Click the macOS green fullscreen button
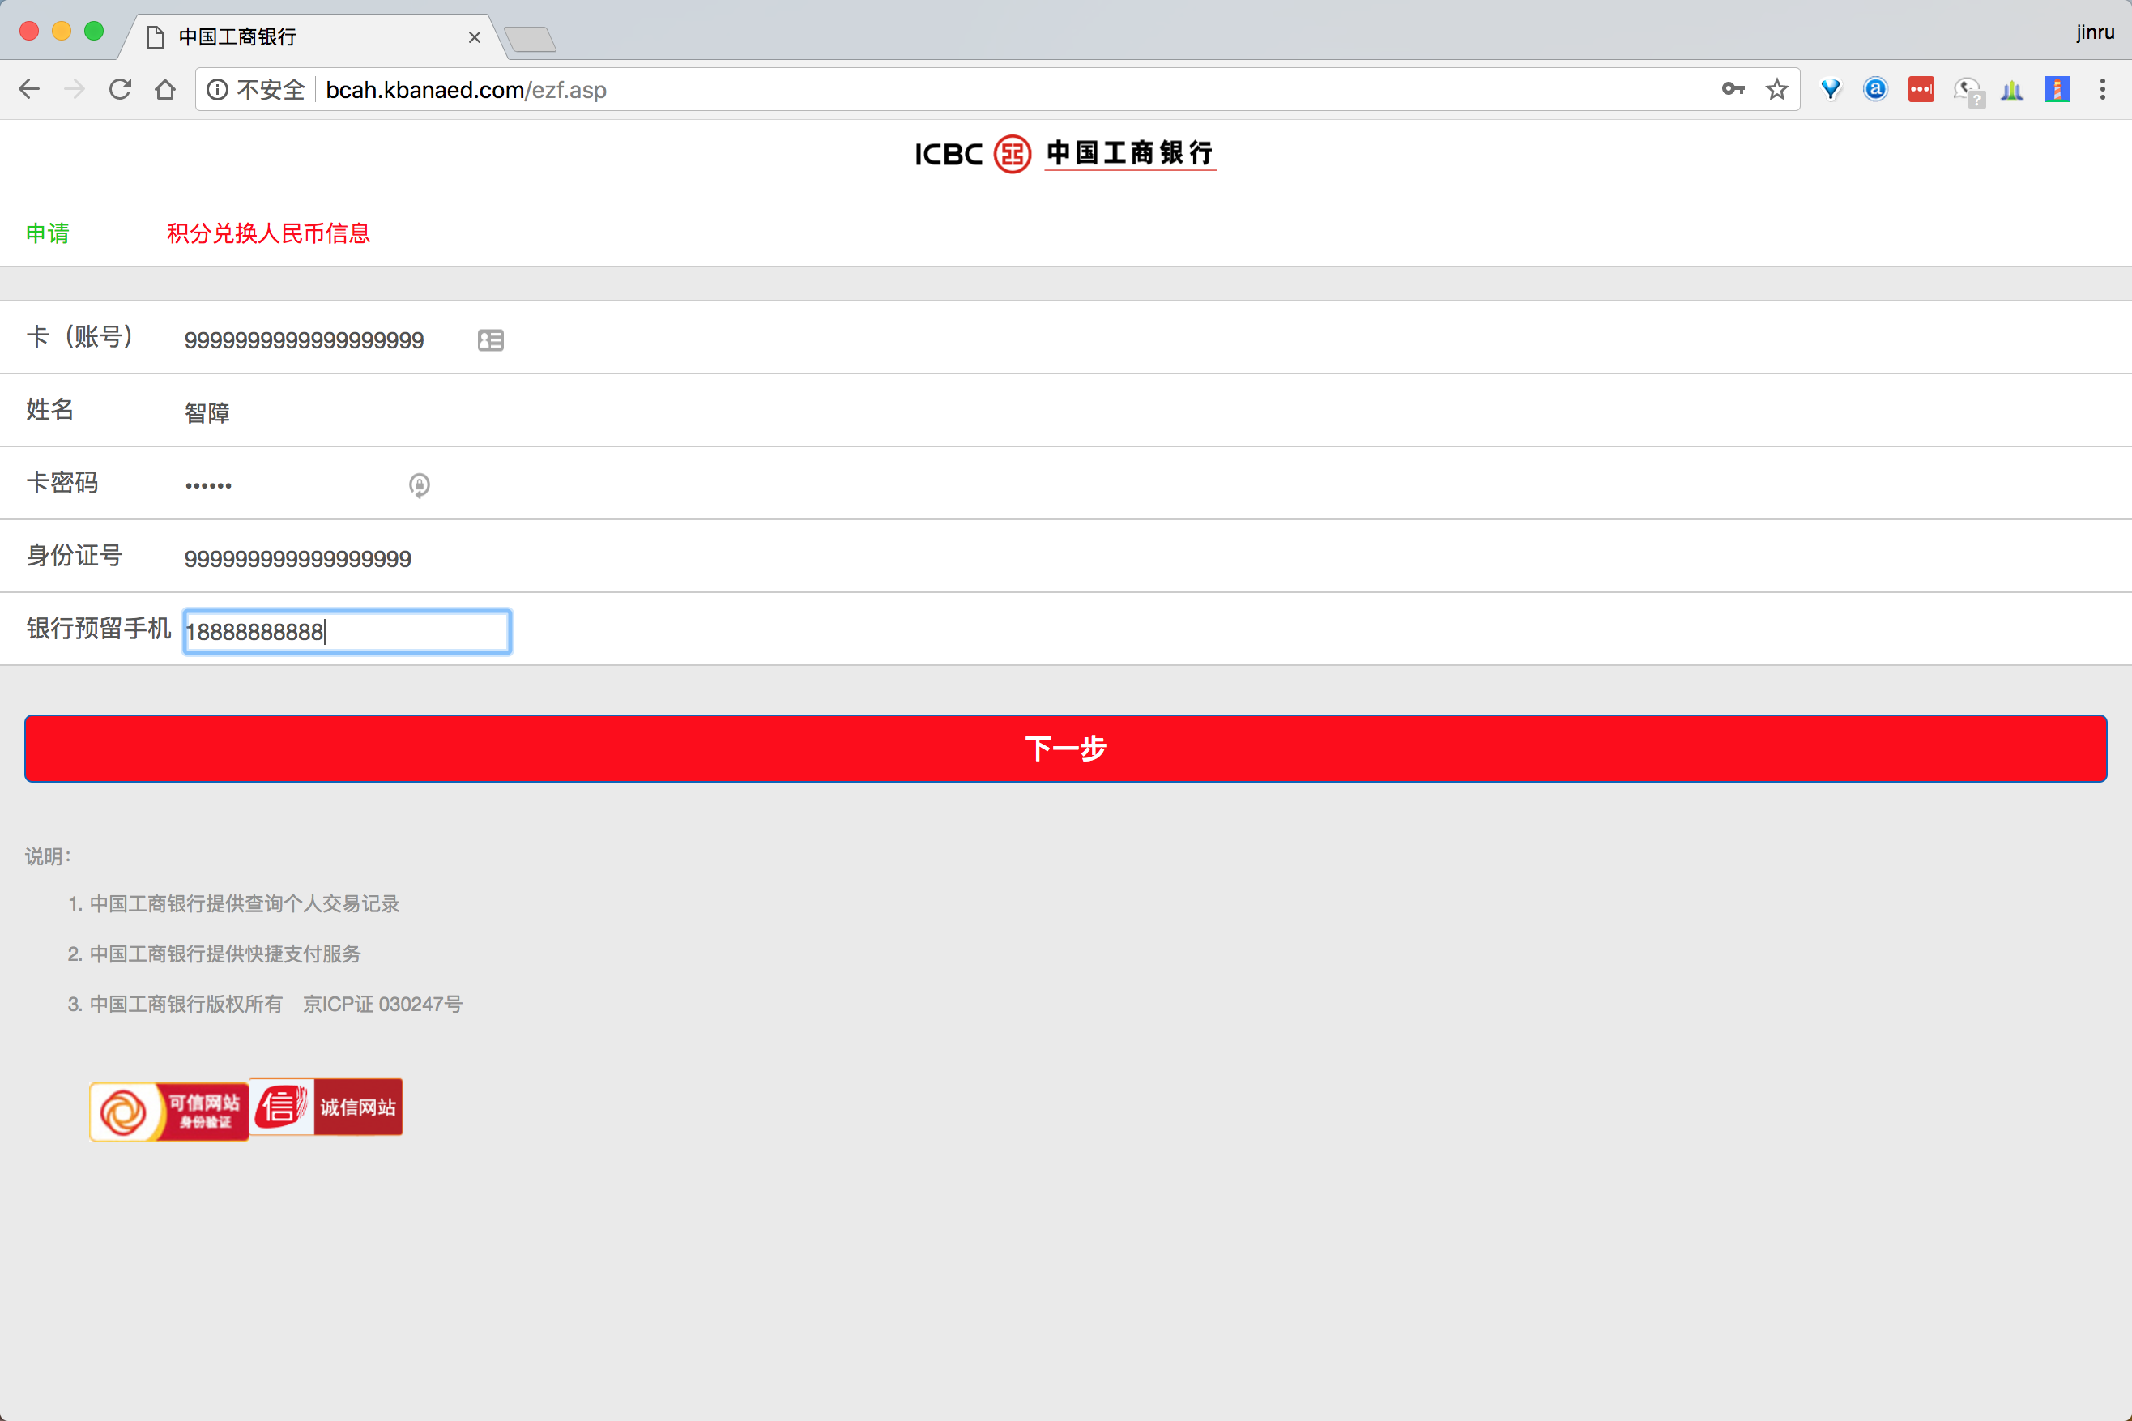The height and width of the screenshot is (1421, 2132). (93, 31)
